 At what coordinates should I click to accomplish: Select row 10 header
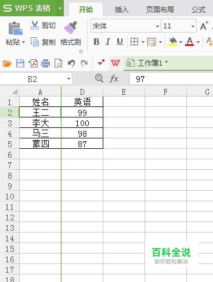[10, 196]
